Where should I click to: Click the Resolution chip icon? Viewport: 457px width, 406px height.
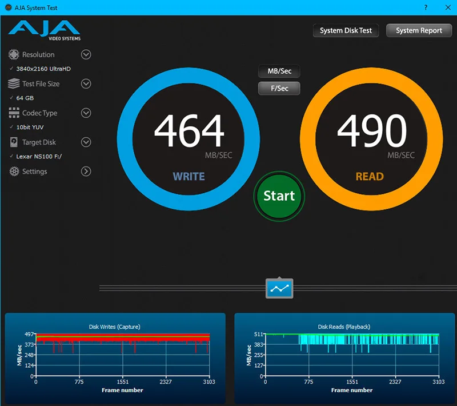pyautogui.click(x=14, y=54)
